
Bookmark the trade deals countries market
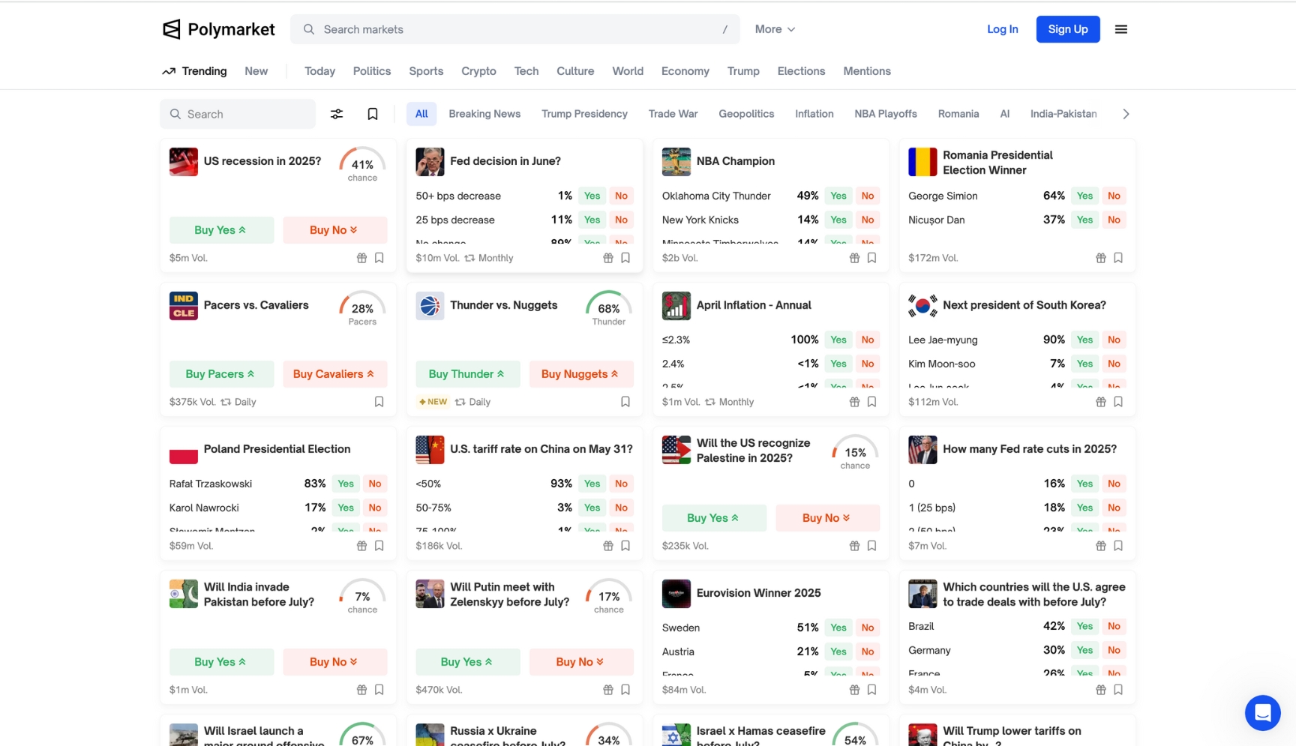coord(1118,690)
